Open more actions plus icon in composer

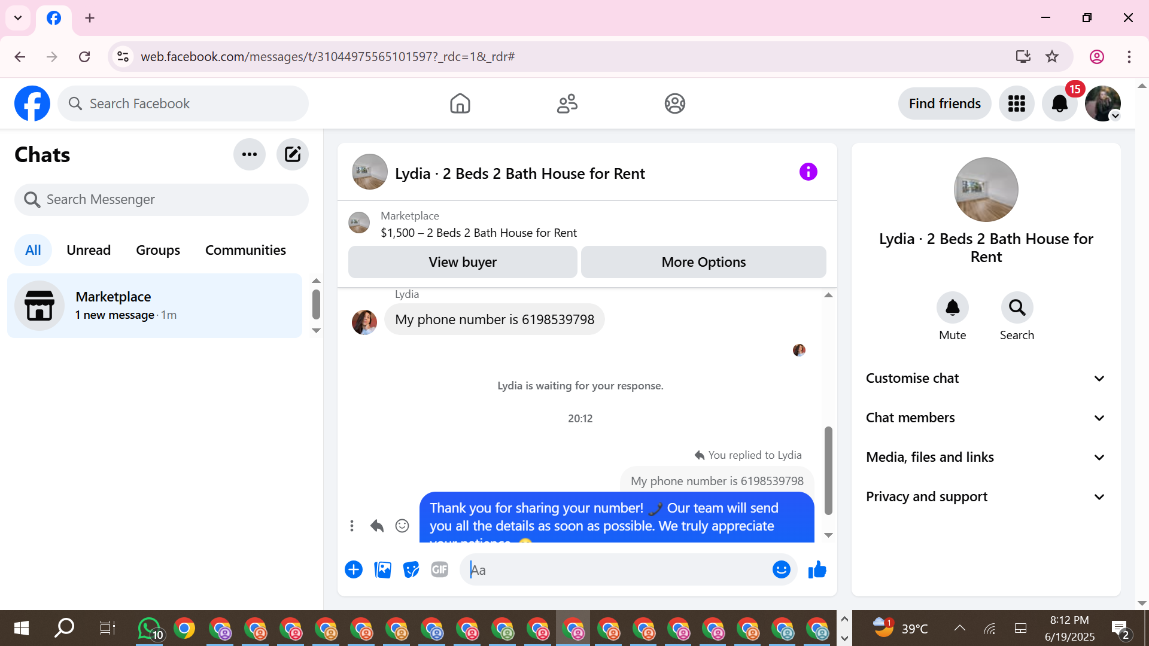[354, 569]
